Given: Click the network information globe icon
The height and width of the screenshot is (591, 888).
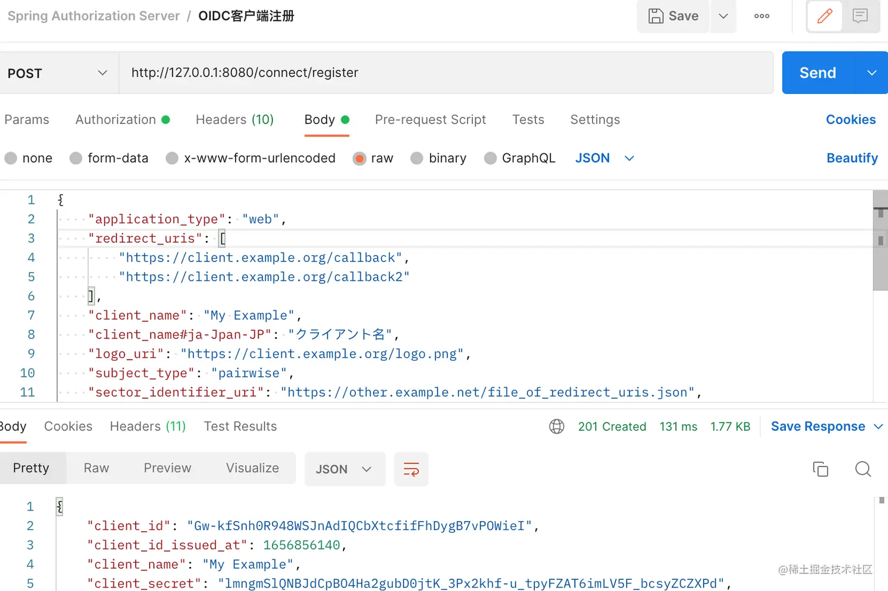Looking at the screenshot, I should coord(556,427).
